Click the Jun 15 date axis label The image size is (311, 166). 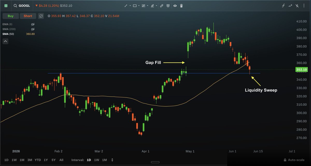point(258,151)
